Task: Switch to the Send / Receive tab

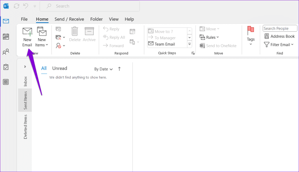Action: [69, 19]
